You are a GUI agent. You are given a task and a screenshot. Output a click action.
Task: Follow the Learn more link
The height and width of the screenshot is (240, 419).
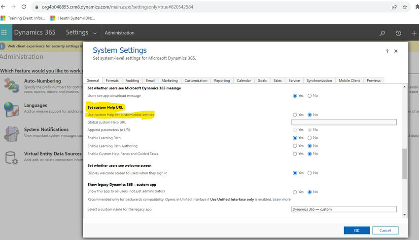(x=281, y=200)
